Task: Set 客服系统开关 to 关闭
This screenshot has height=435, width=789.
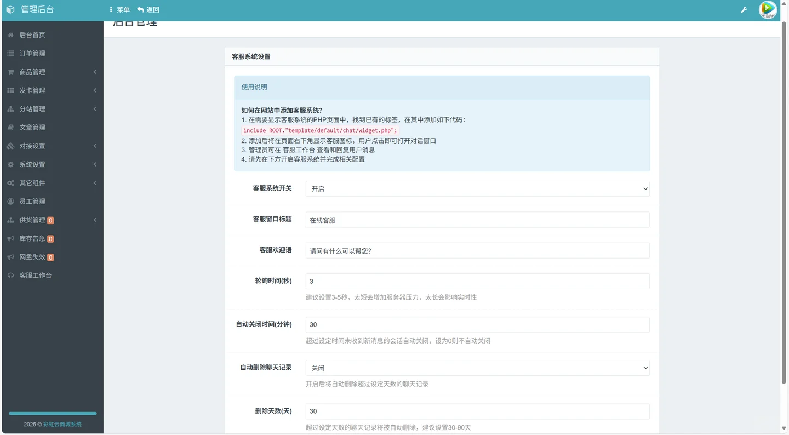Action: pos(477,188)
